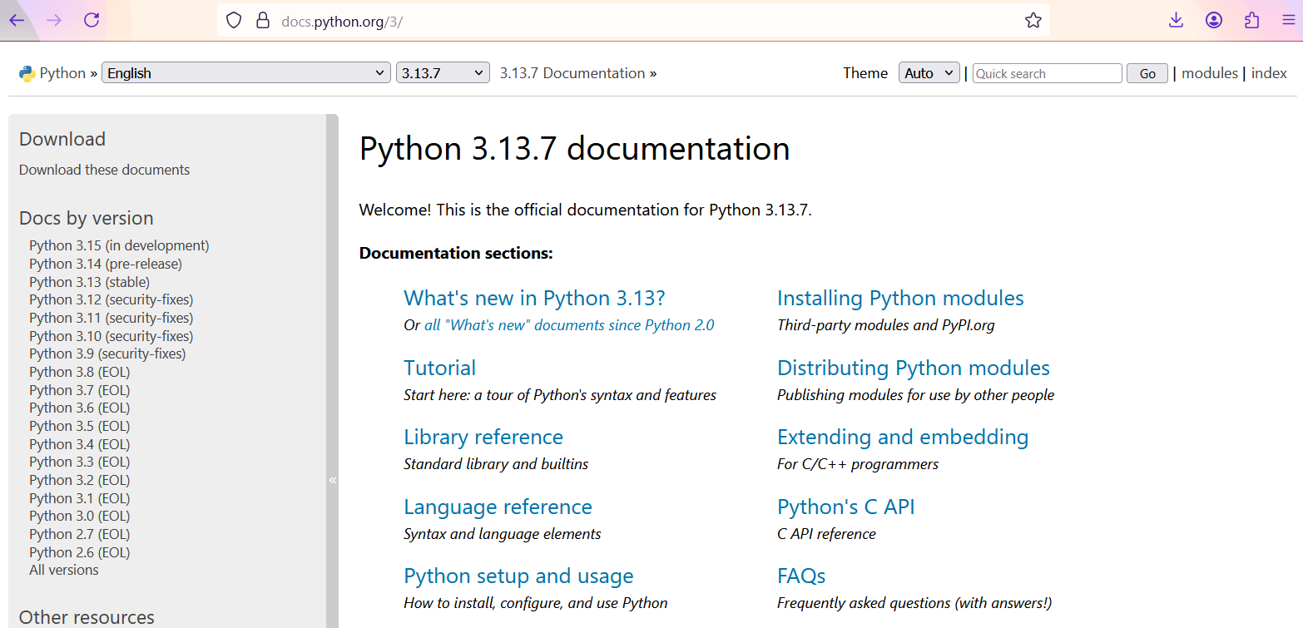Open Python 3.9 (security-fixes) docs
The image size is (1303, 628).
107,354
